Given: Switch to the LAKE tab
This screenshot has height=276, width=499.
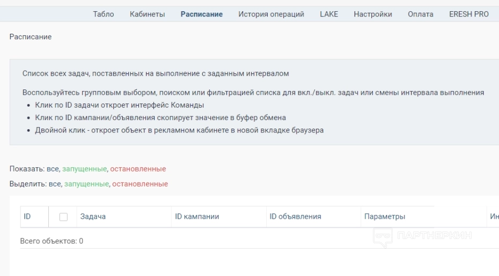Looking at the screenshot, I should pos(329,14).
